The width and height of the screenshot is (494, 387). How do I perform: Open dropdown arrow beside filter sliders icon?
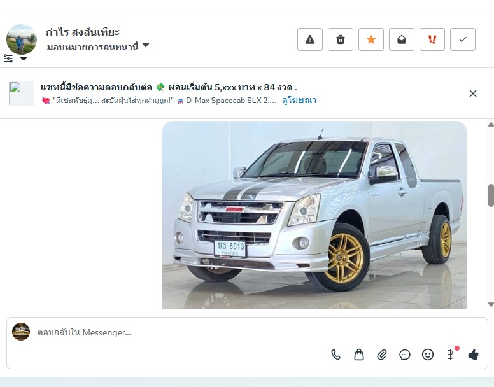[24, 59]
